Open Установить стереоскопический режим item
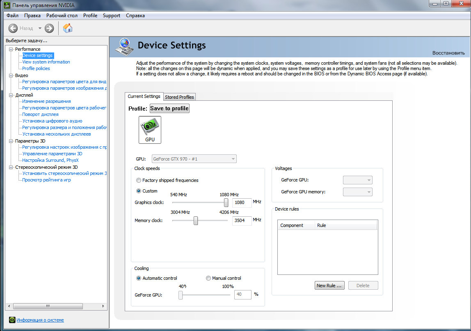This screenshot has height=331, width=471. click(x=64, y=174)
